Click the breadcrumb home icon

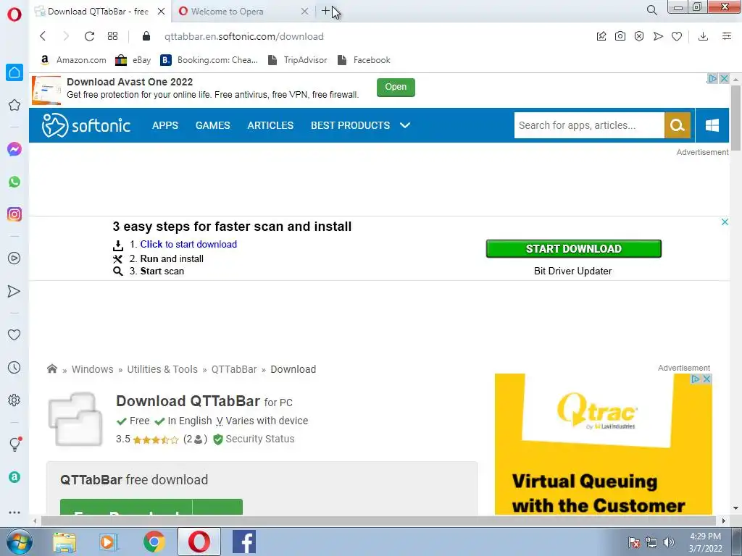[52, 368]
